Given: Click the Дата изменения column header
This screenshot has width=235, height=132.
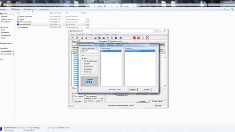Looking at the screenshot, I should pyautogui.click(x=55, y=13).
